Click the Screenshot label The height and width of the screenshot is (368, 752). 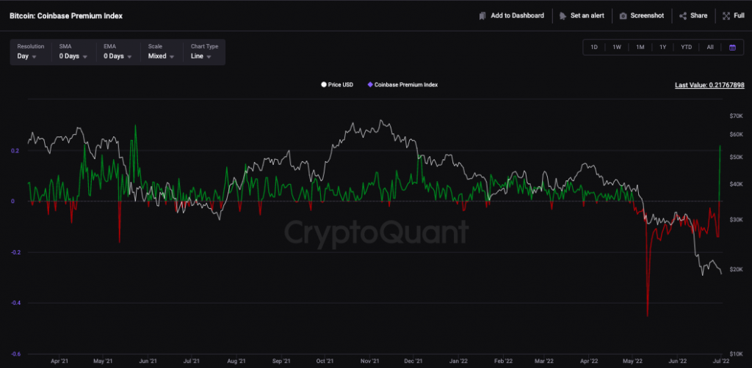647,16
